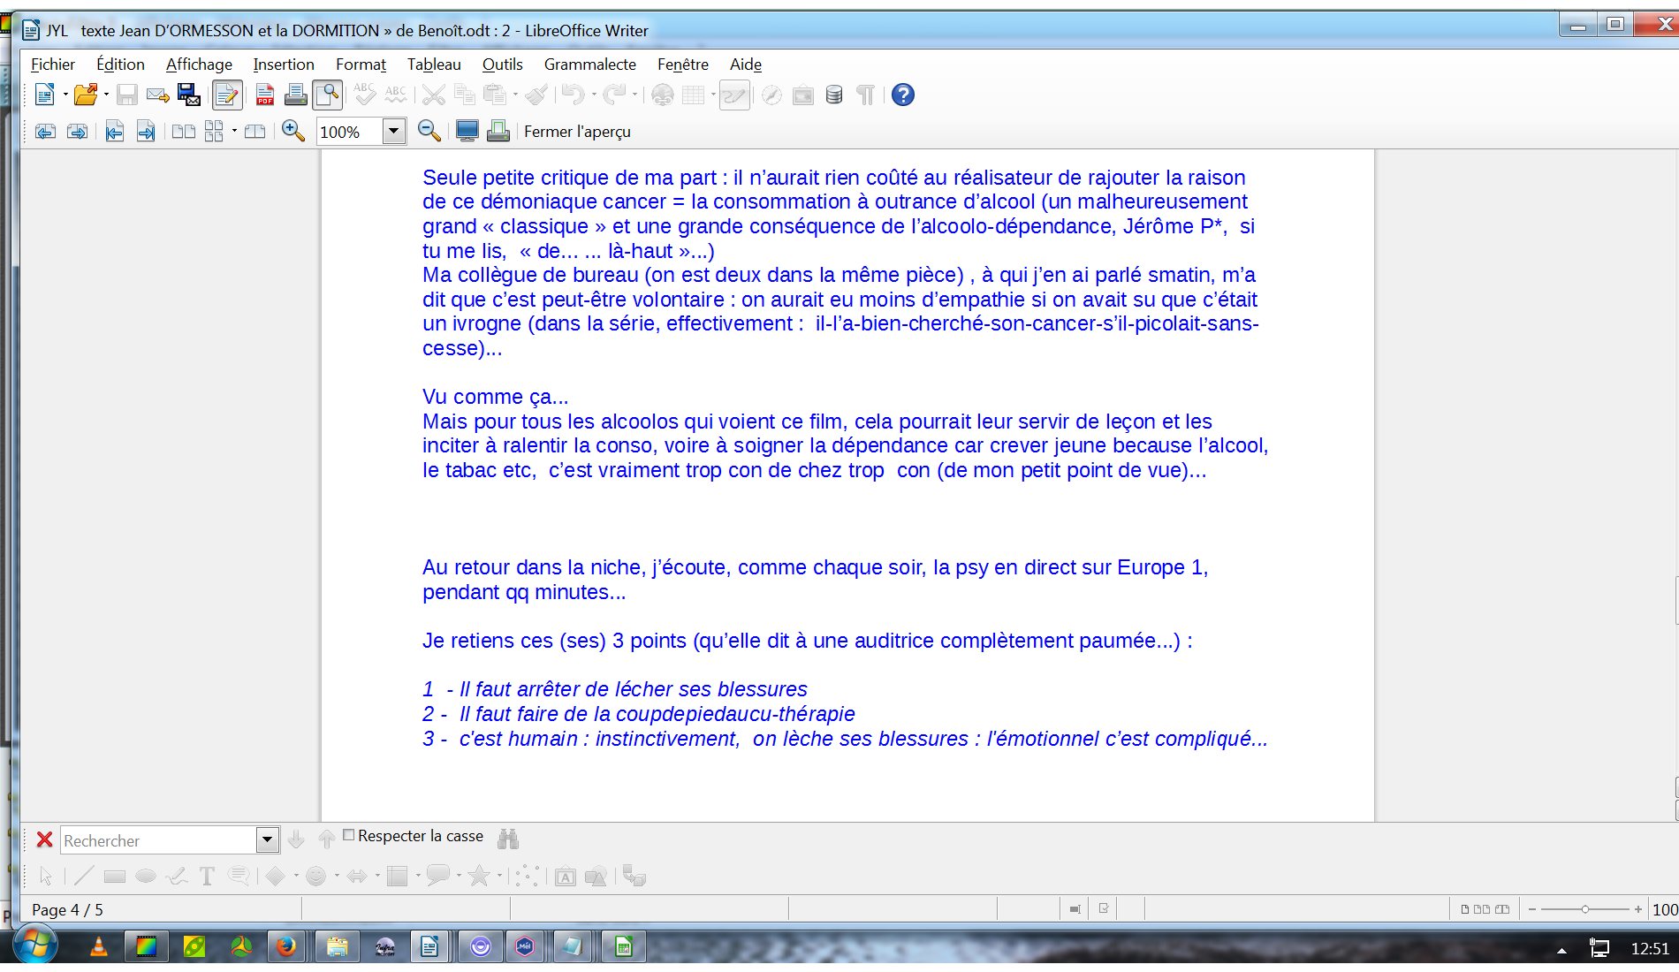Open the Édition menu
The height and width of the screenshot is (972, 1679).
coord(120,65)
